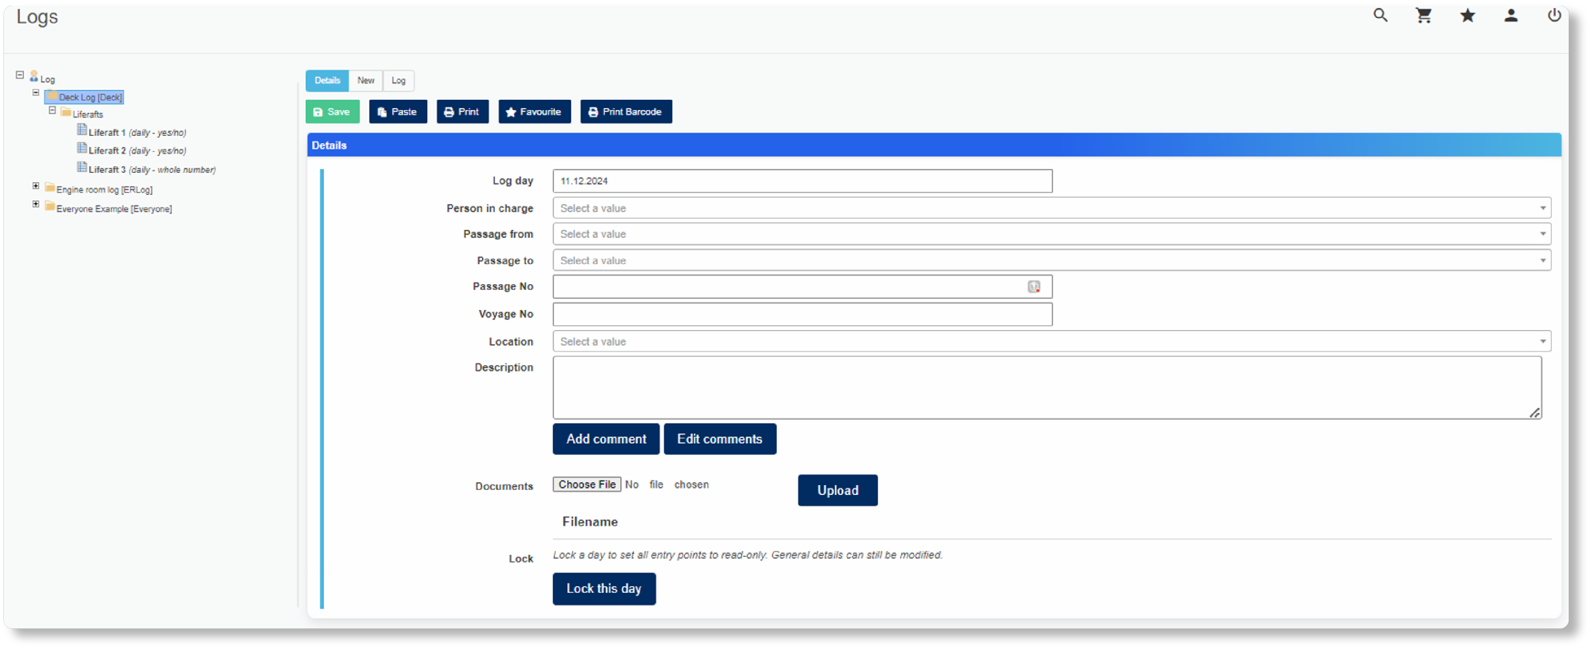1592x650 pixels.
Task: Click the Print Barcode button
Action: tap(625, 112)
